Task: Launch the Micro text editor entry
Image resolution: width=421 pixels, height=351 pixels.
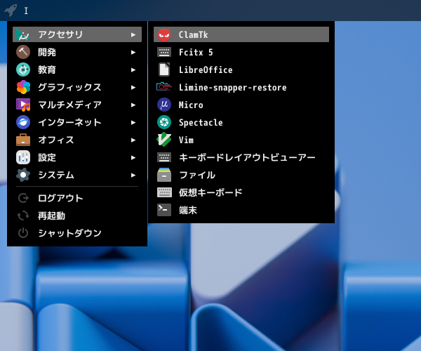Action: coord(241,105)
